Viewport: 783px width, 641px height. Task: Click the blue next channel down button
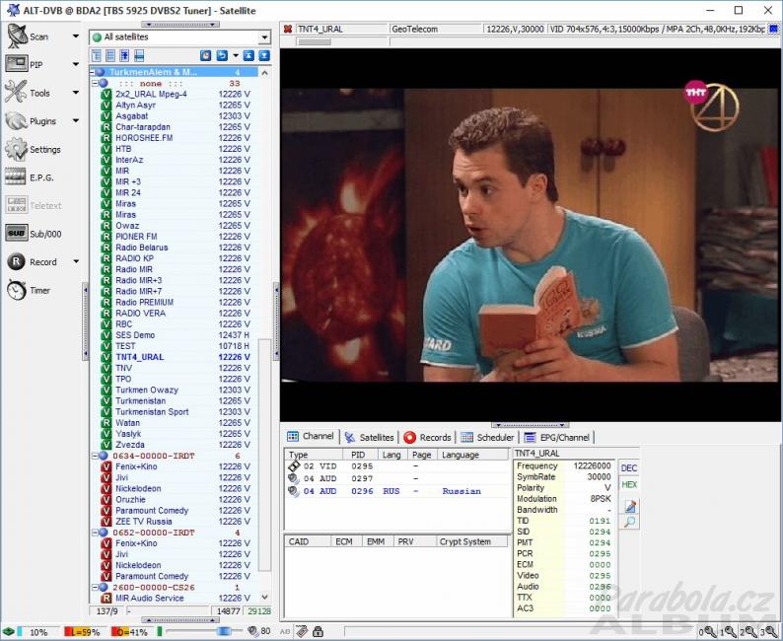[x=264, y=56]
